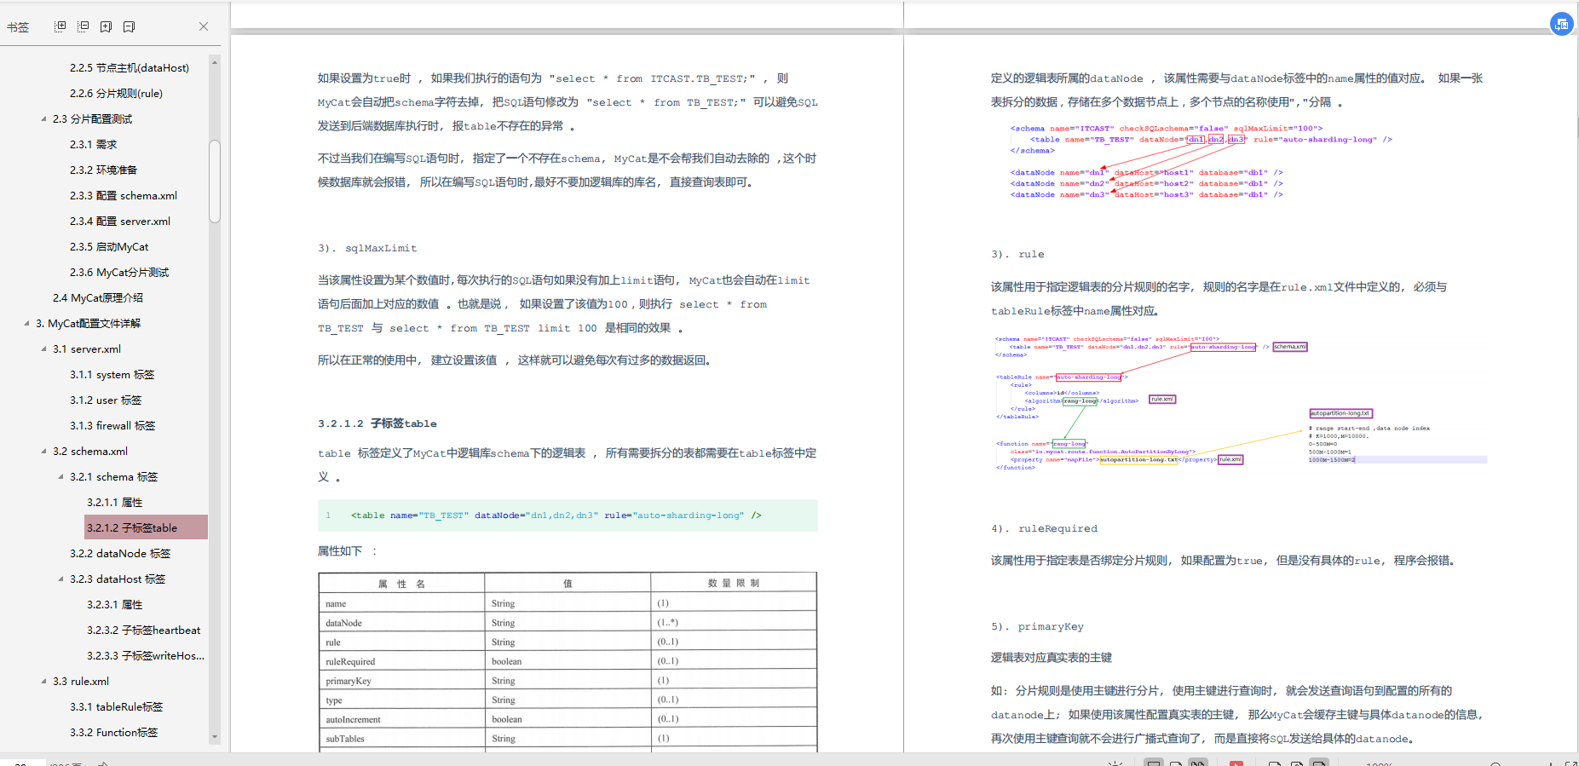This screenshot has height=766, width=1579.
Task: Click the 数量限制 table header cell
Action: click(734, 584)
